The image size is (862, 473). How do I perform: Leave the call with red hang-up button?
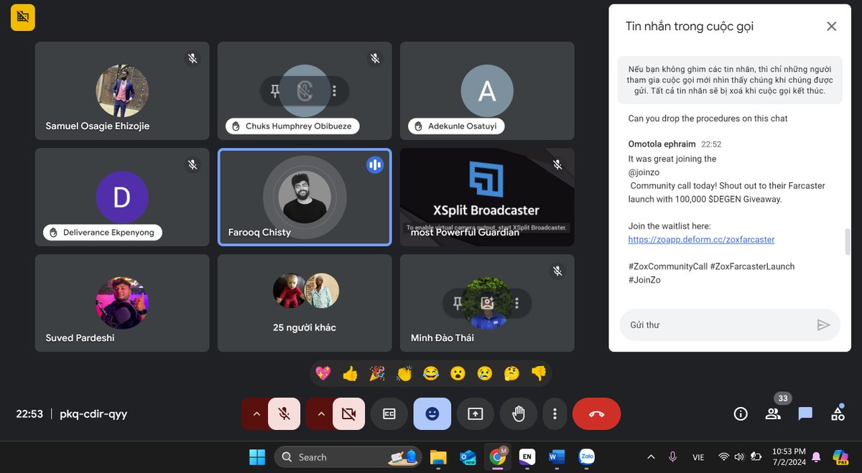point(597,414)
